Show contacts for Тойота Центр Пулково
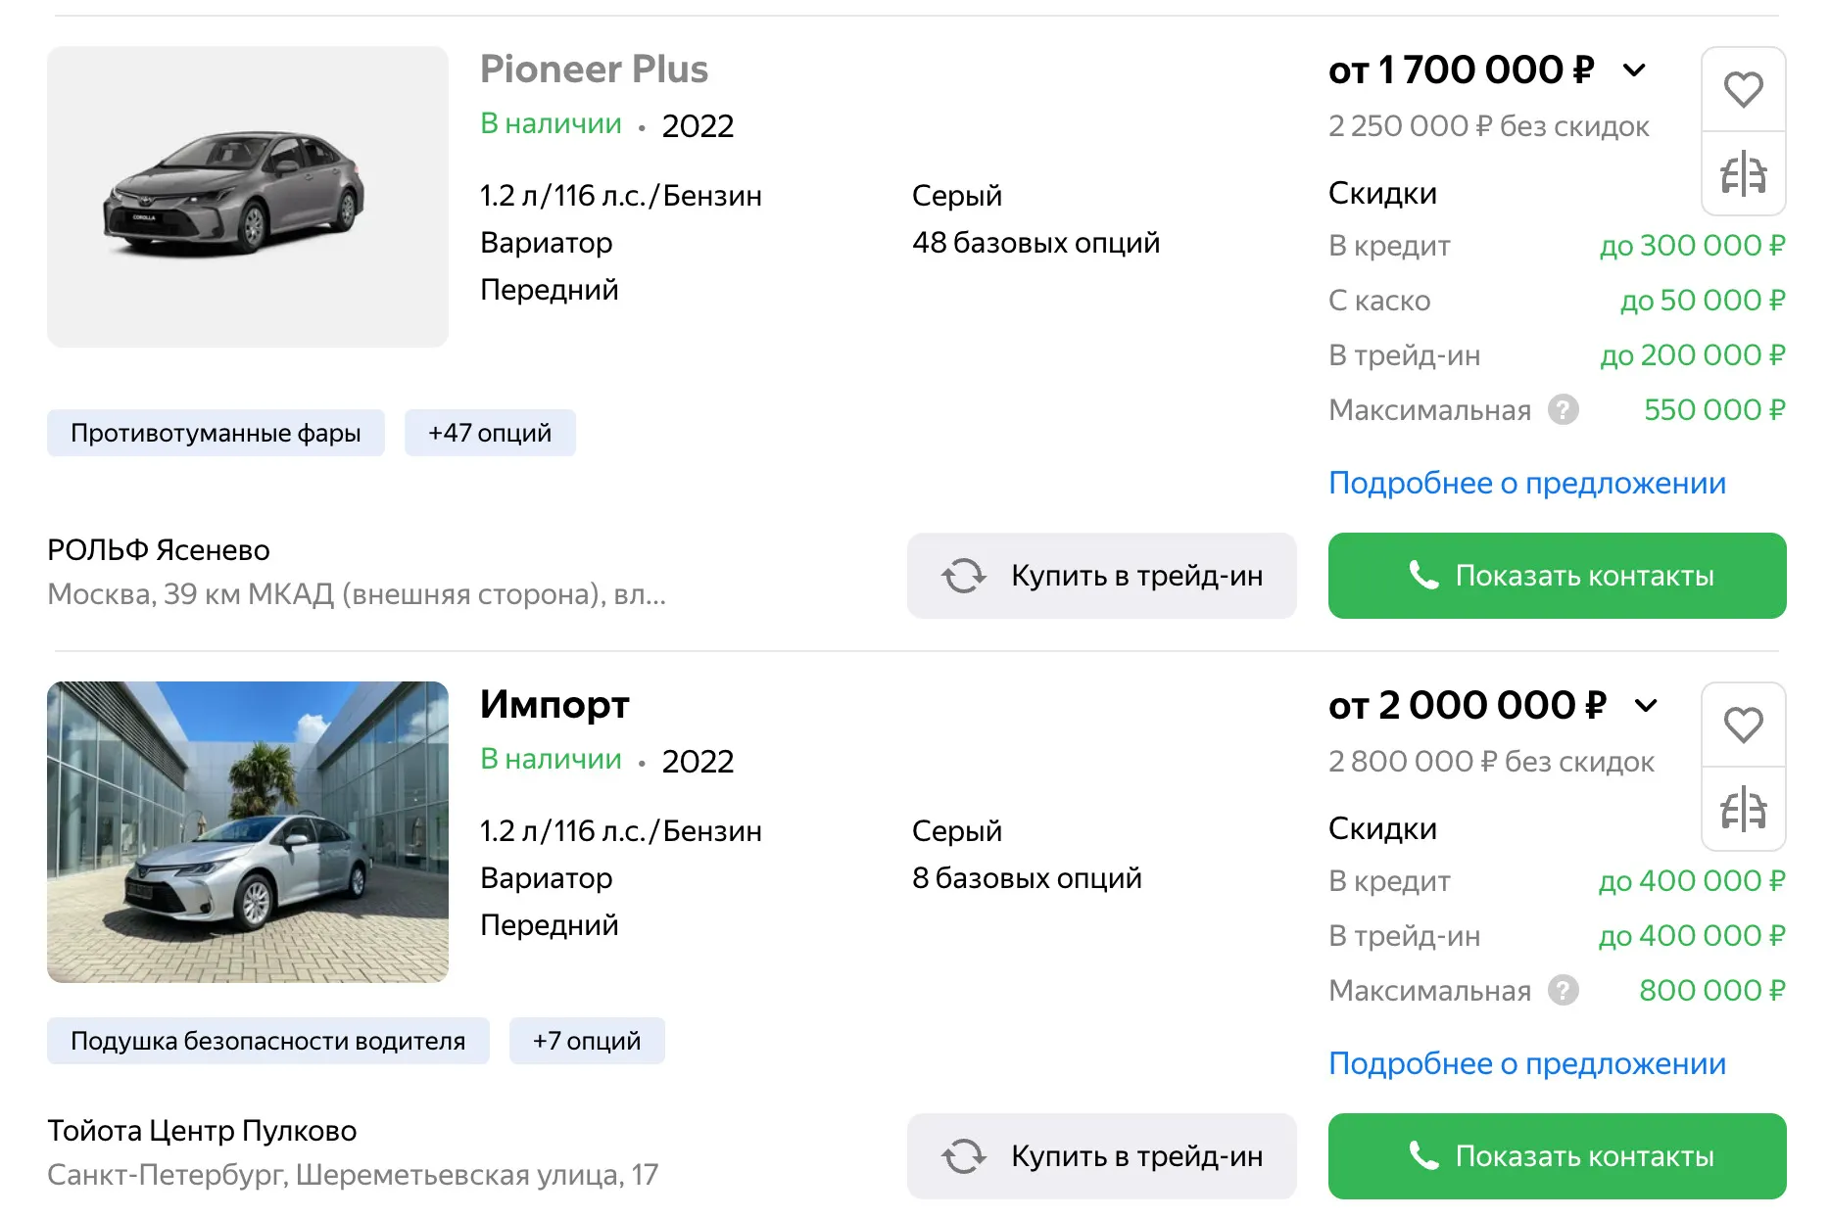Screen dimensions: 1830x1218 pos(1557,1156)
